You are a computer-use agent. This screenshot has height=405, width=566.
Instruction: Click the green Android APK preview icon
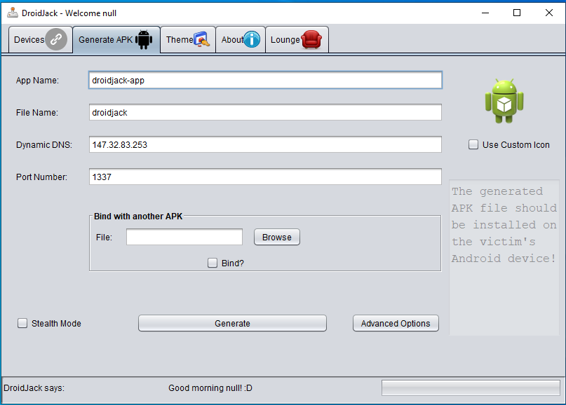(x=504, y=101)
